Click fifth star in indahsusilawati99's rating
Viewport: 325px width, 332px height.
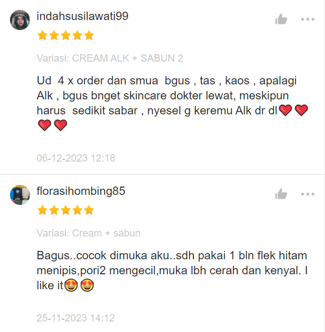(89, 35)
